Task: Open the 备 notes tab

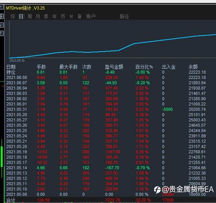Action: 79,17
